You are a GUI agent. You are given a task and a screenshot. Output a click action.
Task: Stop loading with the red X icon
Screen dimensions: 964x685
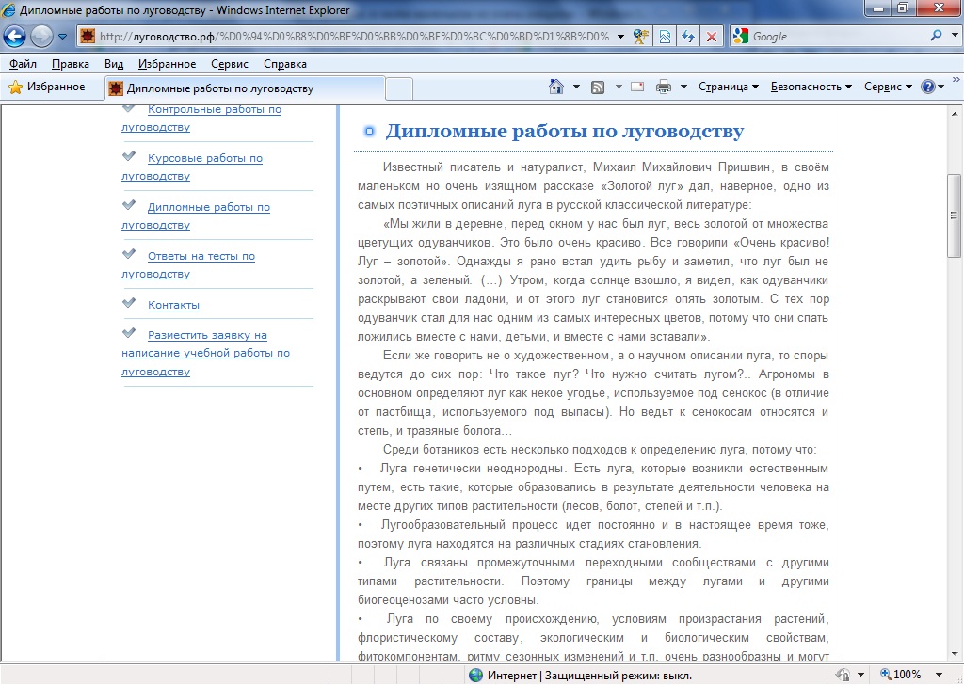tap(712, 37)
